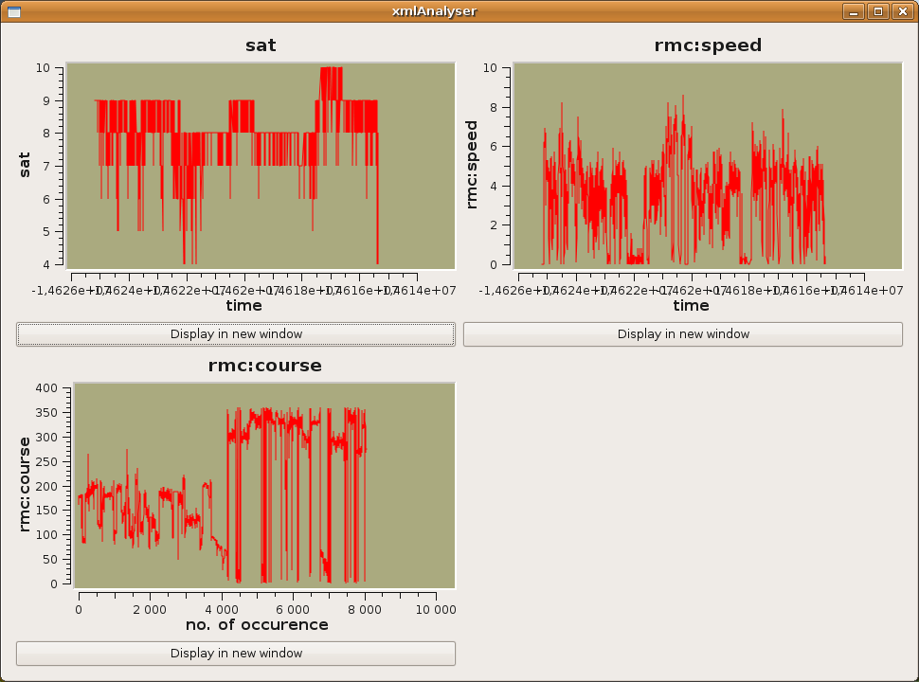919x682 pixels.
Task: Maximize the xmlAnalyser window
Action: pyautogui.click(x=878, y=11)
